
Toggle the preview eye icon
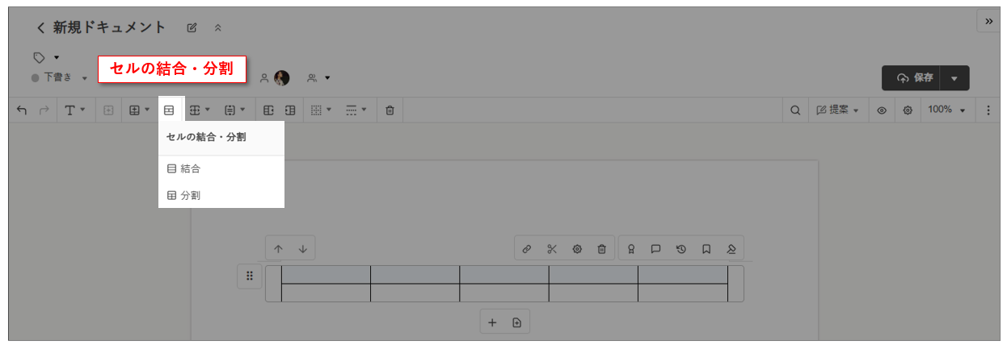[882, 110]
